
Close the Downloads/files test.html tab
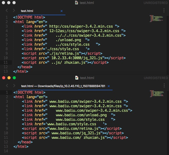[x=109, y=86]
